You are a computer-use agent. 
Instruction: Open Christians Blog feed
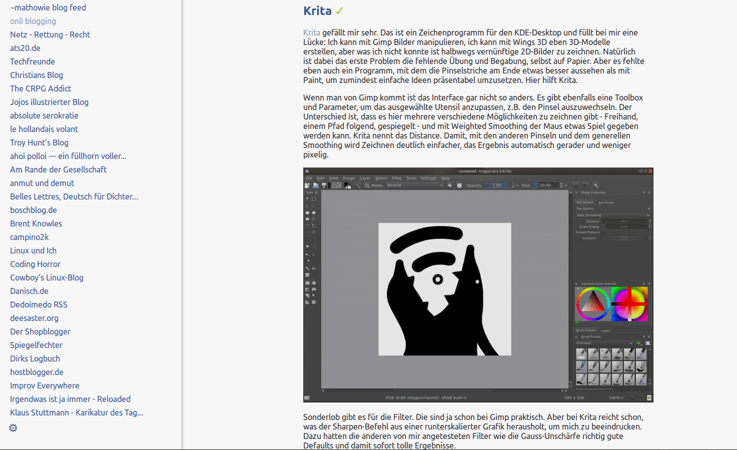(x=37, y=75)
